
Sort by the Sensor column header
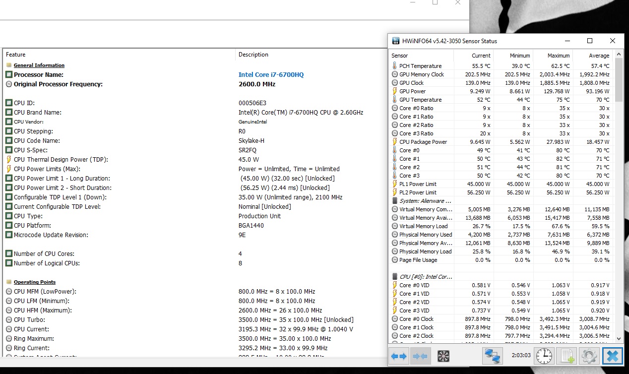click(421, 56)
